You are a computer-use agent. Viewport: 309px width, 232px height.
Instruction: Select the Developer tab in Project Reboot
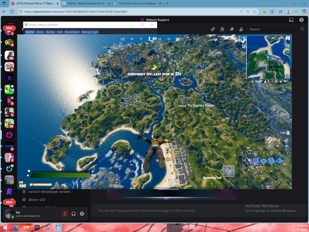coord(72,32)
